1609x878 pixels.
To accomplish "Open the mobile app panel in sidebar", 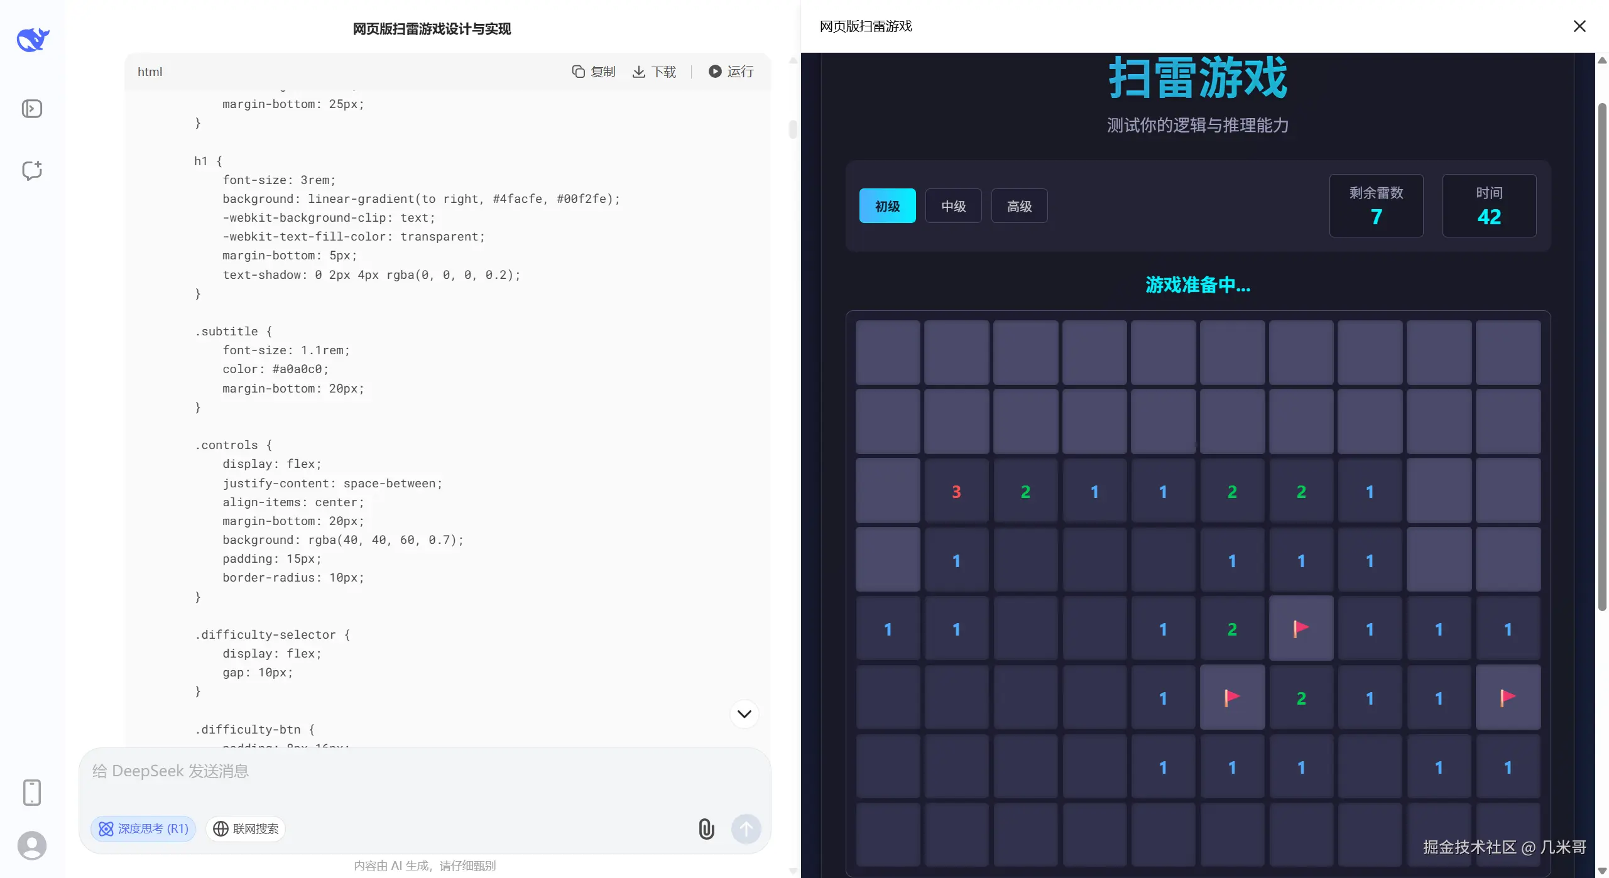I will 31,792.
